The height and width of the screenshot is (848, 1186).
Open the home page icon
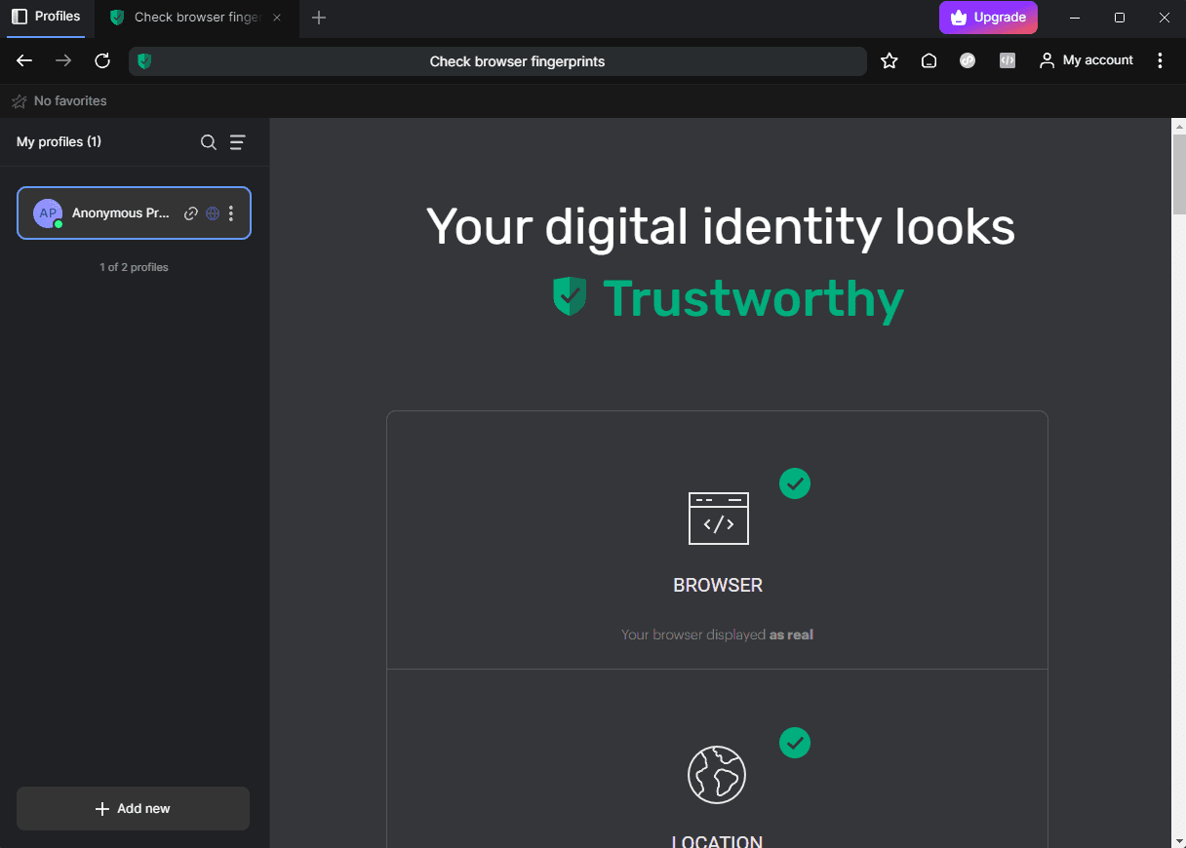point(928,60)
